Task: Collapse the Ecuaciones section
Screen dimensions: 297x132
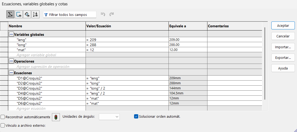Action: click(11, 73)
